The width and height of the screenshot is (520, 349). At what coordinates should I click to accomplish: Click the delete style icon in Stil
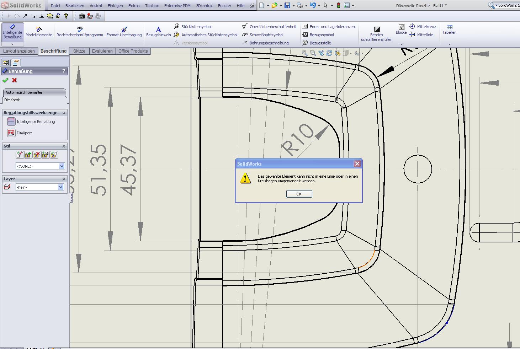click(x=37, y=155)
